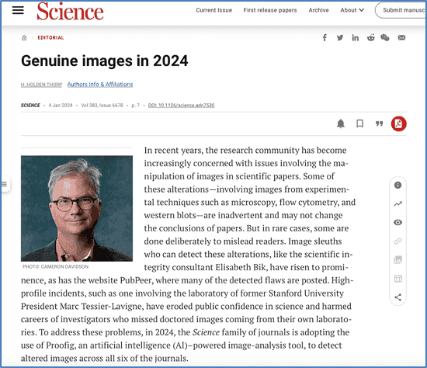
Task: Click the SCIENCE journal name in metadata
Action: point(30,106)
